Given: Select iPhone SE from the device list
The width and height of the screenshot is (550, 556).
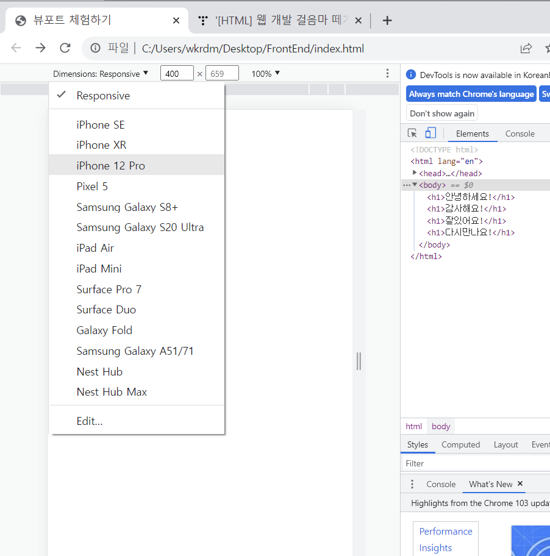Looking at the screenshot, I should (137, 125).
